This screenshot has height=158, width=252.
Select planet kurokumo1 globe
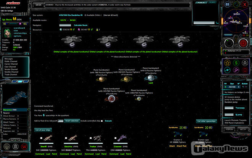(x=102, y=79)
